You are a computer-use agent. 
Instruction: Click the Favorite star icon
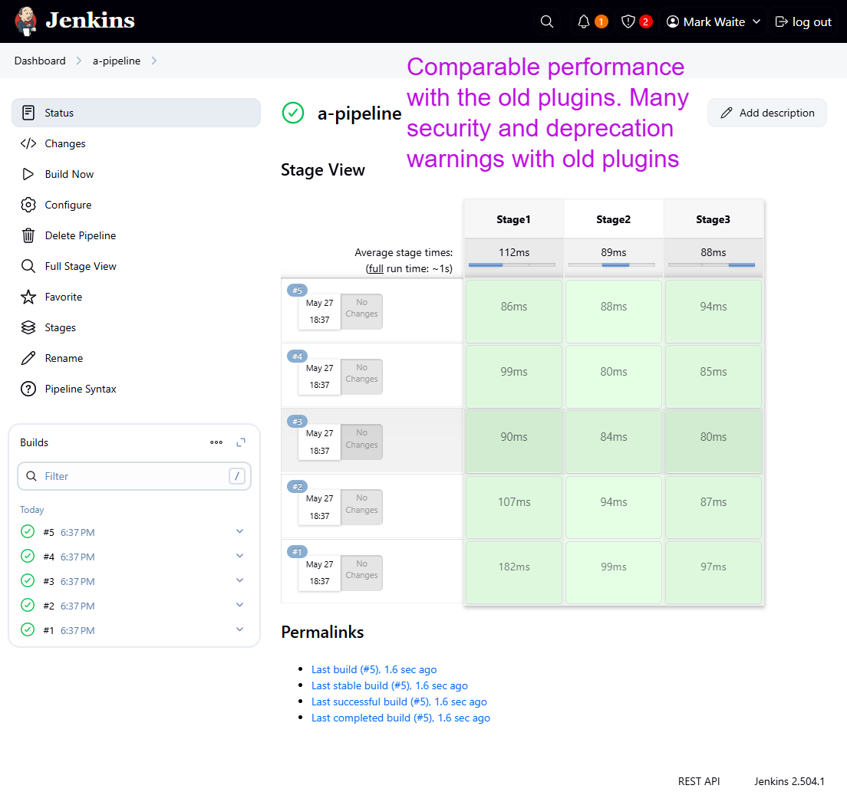(x=28, y=297)
